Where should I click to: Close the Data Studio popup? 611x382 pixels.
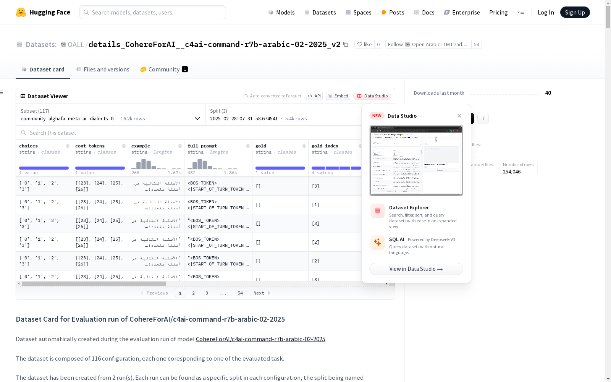(x=459, y=116)
